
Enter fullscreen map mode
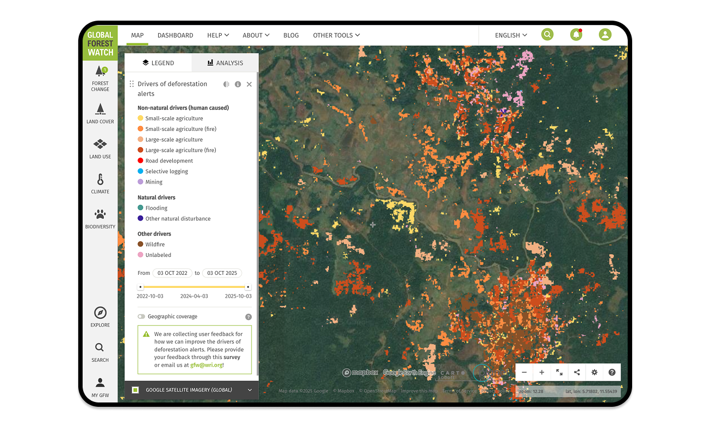[x=559, y=372]
